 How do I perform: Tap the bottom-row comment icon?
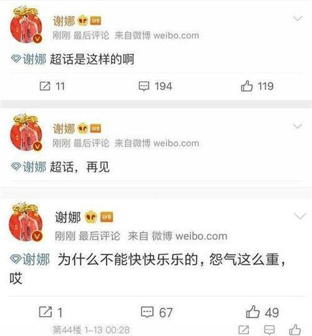[270, 330]
